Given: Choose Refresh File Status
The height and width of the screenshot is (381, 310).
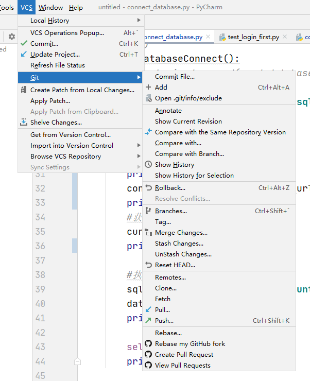Looking at the screenshot, I should tap(81, 65).
